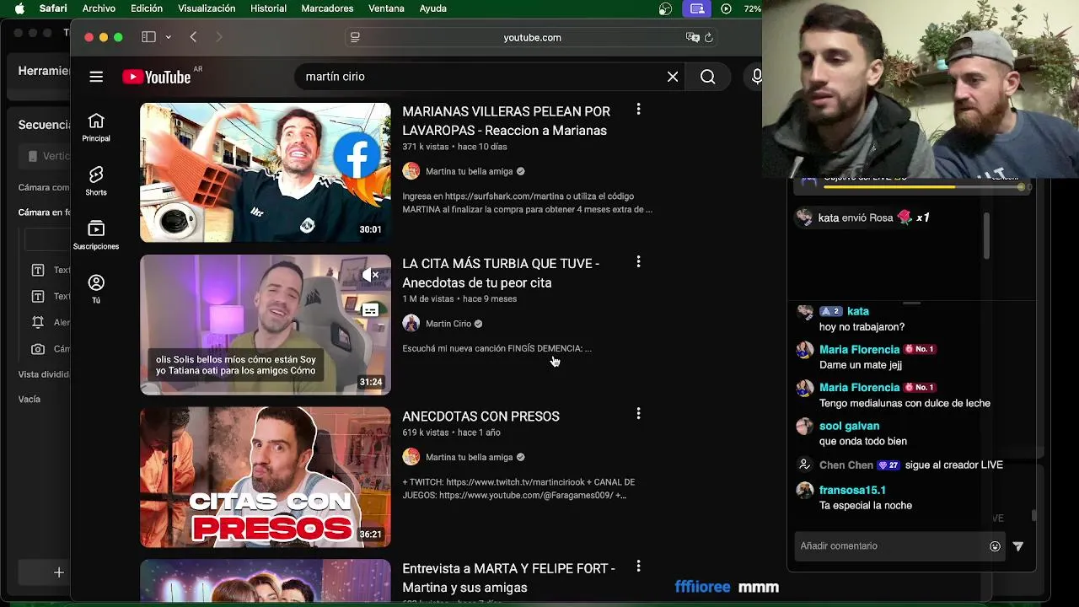Open the YouTube hamburger guide menu
The width and height of the screenshot is (1079, 607).
coord(96,77)
